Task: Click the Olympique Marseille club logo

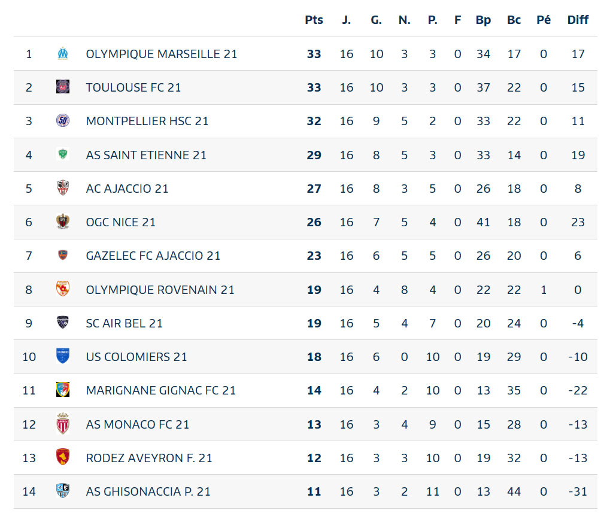Action: coord(63,54)
